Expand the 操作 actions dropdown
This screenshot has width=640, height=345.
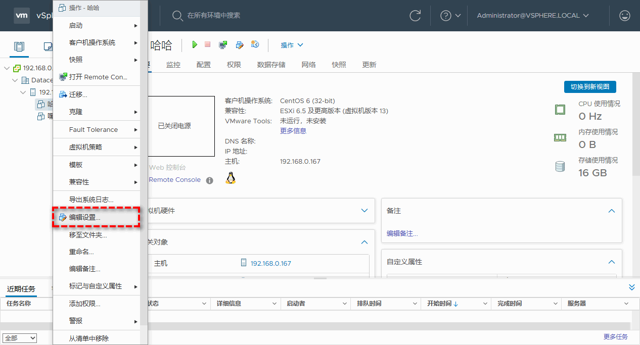pyautogui.click(x=292, y=45)
